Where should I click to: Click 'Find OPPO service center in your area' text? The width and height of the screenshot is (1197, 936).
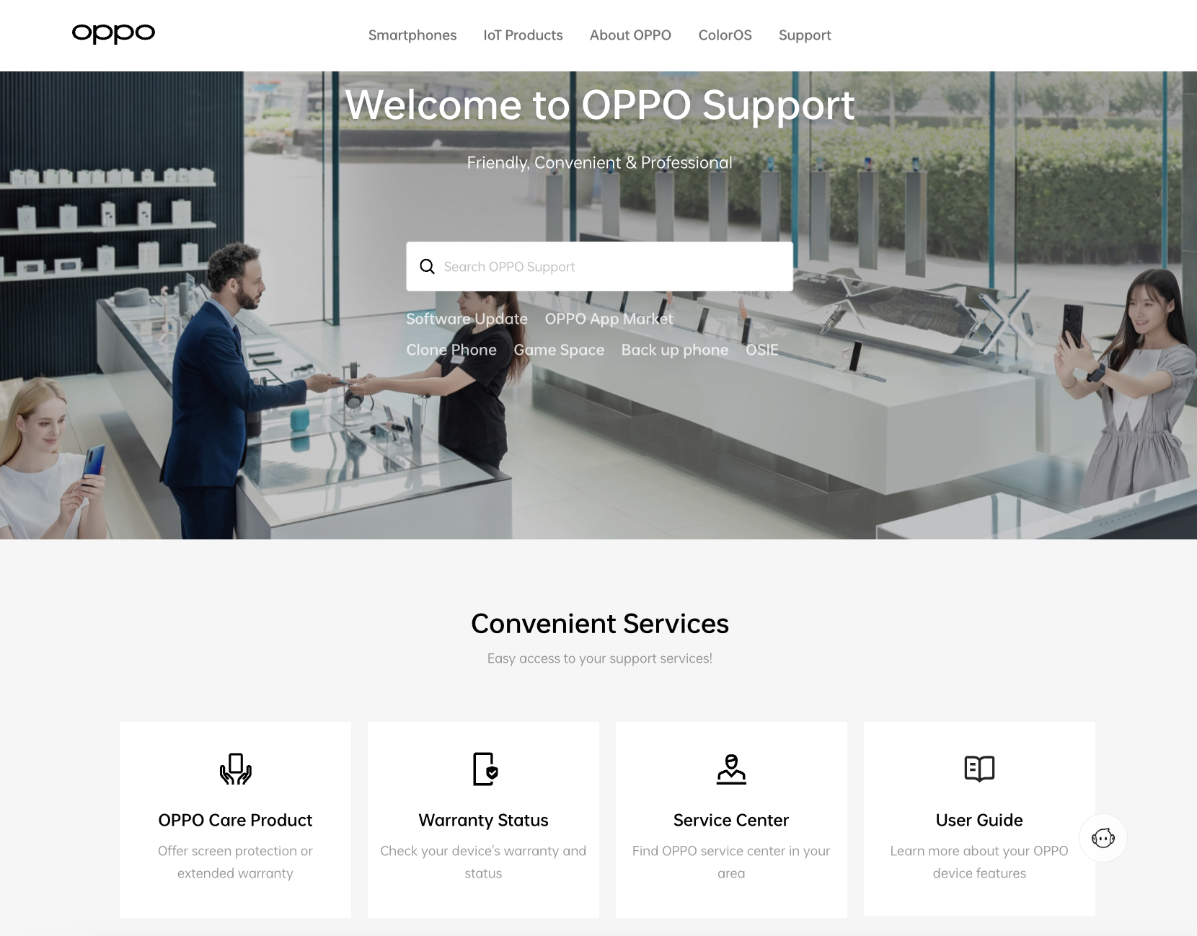click(731, 862)
